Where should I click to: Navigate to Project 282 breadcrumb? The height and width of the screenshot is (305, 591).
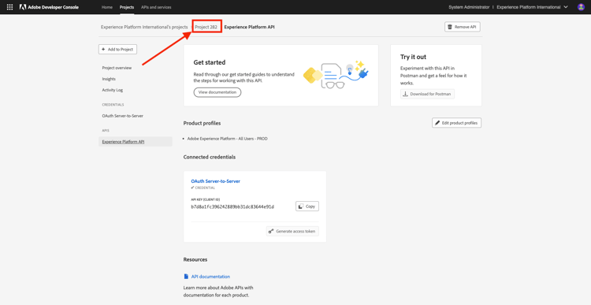point(206,27)
